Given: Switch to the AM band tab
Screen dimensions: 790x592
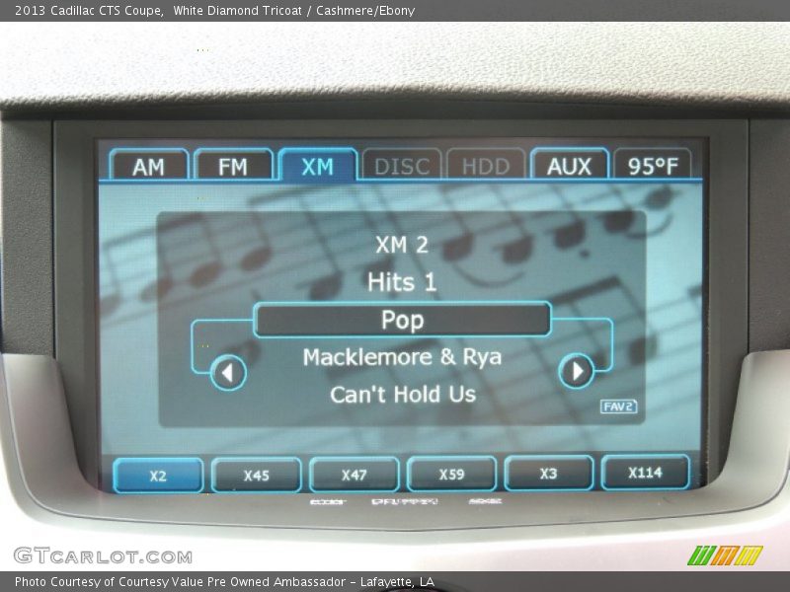Looking at the screenshot, I should 148,166.
